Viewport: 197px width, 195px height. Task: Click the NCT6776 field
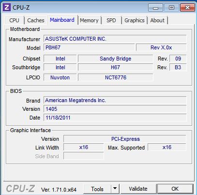tap(116, 77)
